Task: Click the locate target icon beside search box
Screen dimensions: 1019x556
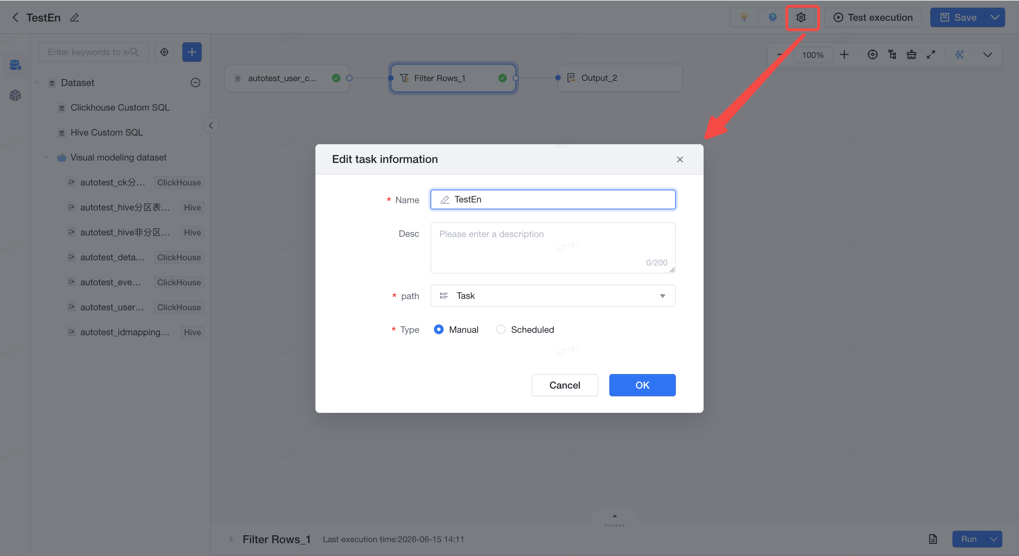Action: click(x=164, y=52)
